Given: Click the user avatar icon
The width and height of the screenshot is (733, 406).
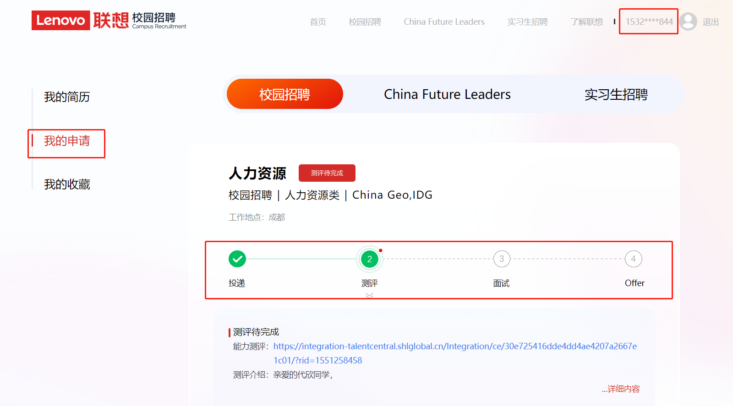Looking at the screenshot, I should click(688, 22).
